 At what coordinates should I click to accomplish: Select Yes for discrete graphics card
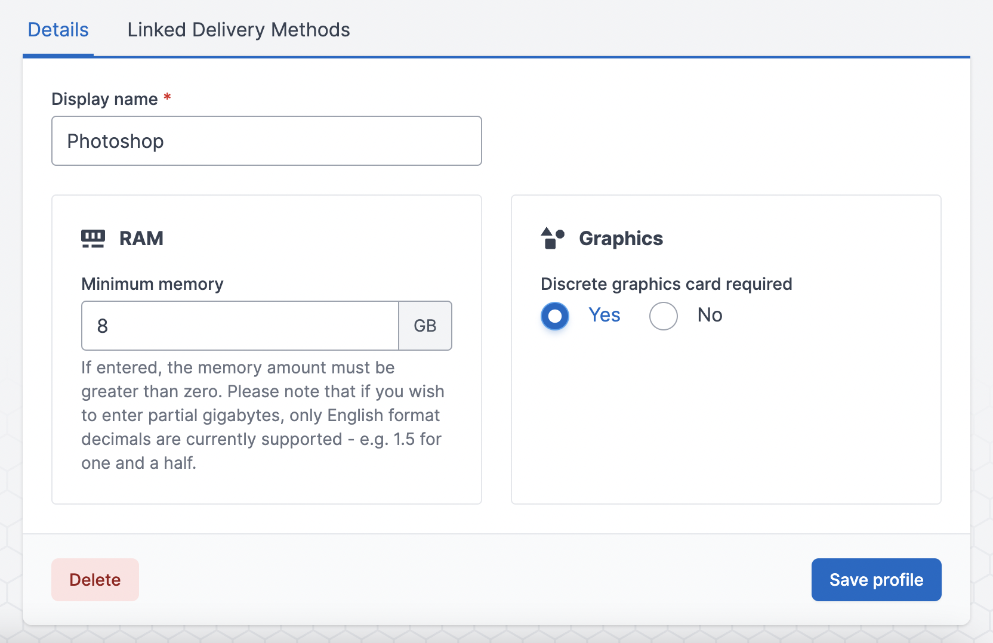555,316
